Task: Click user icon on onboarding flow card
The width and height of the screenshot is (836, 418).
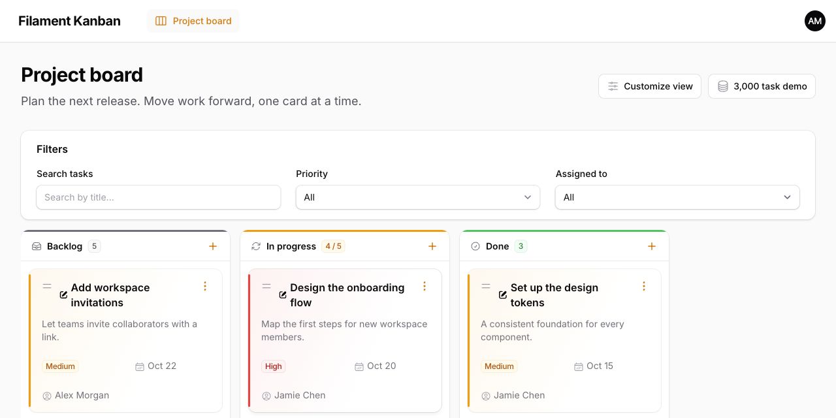Action: coord(266,396)
